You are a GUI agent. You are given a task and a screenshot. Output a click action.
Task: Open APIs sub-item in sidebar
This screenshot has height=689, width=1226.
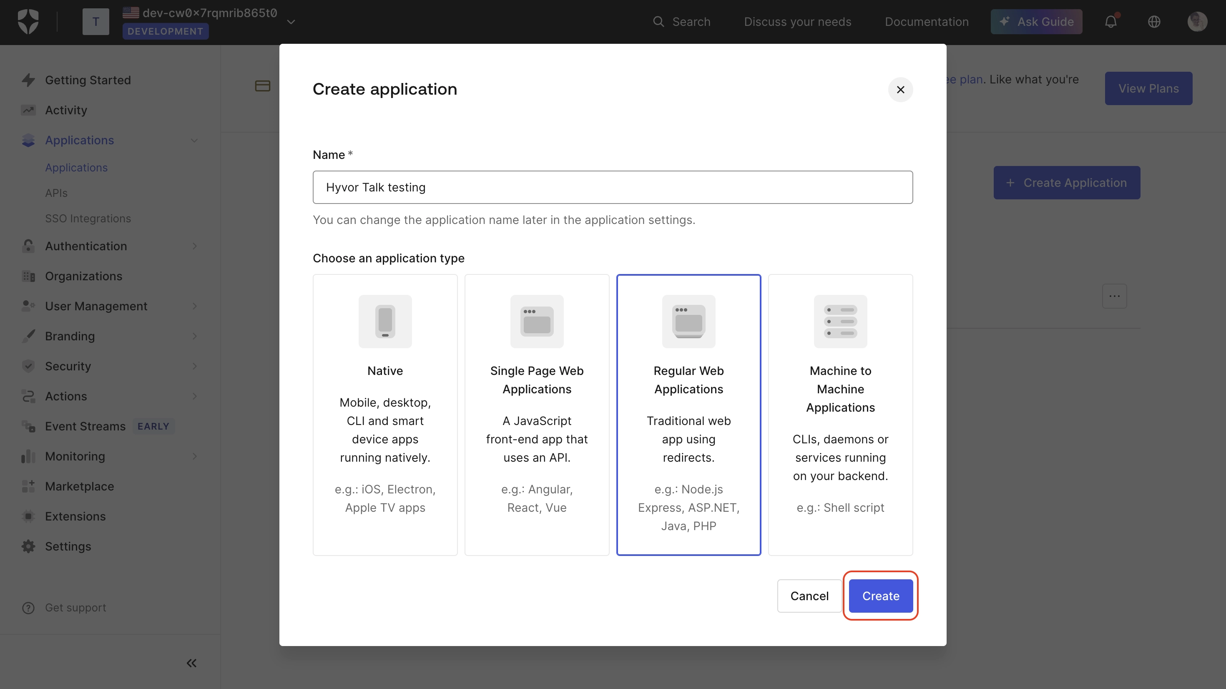[56, 193]
